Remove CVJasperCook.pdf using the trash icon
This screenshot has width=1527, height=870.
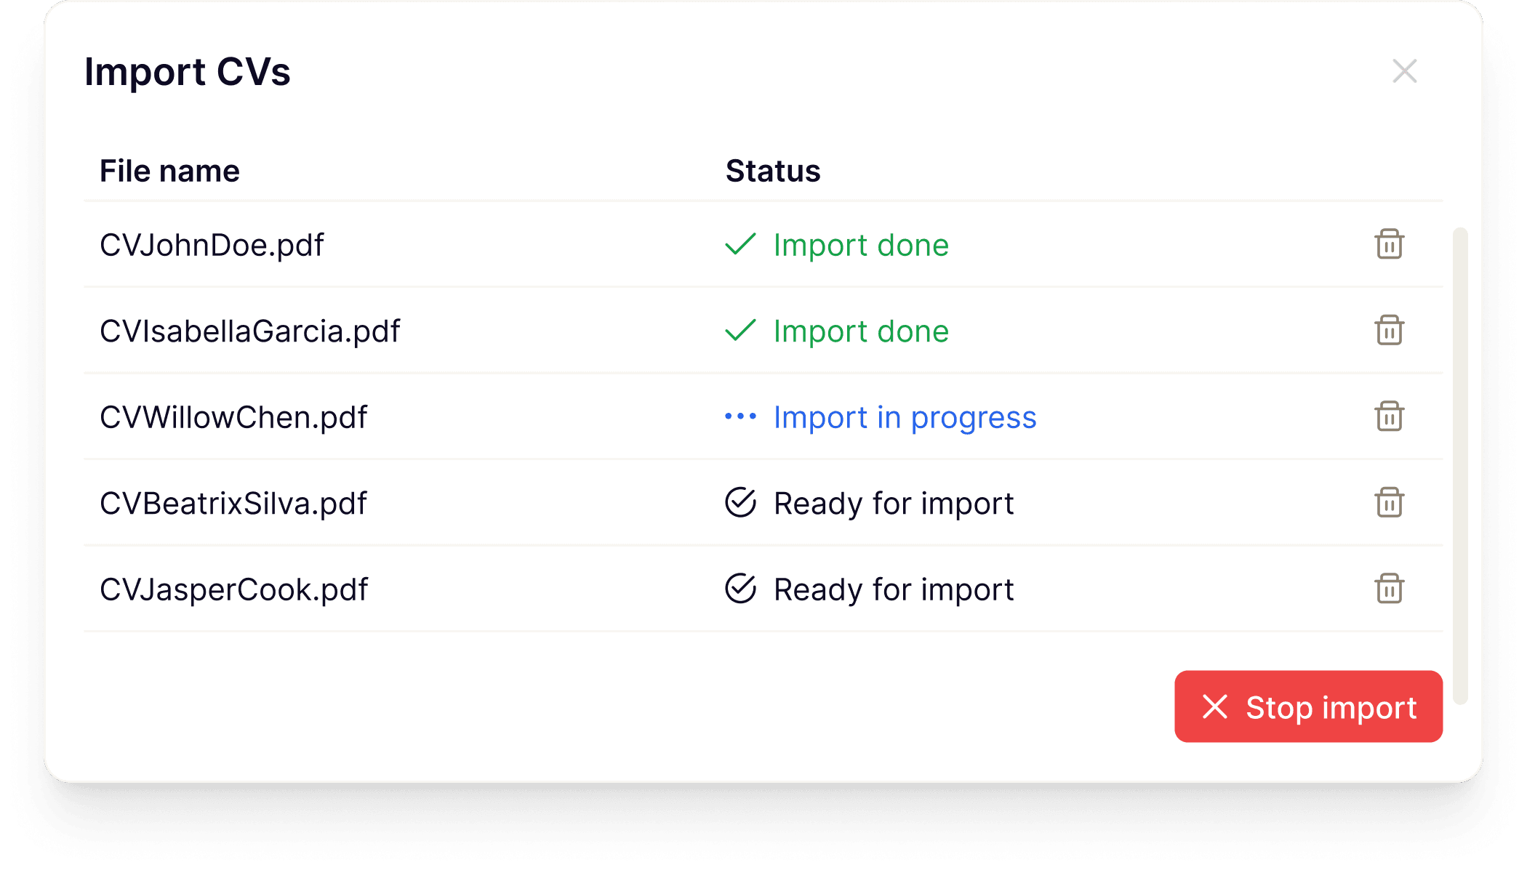click(x=1390, y=589)
